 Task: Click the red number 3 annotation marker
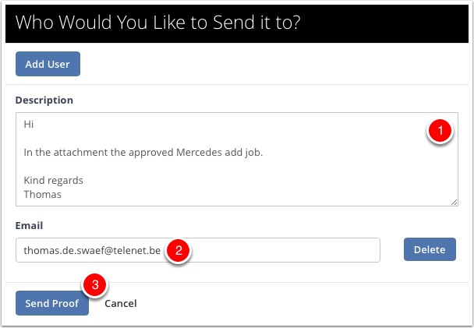(x=95, y=284)
